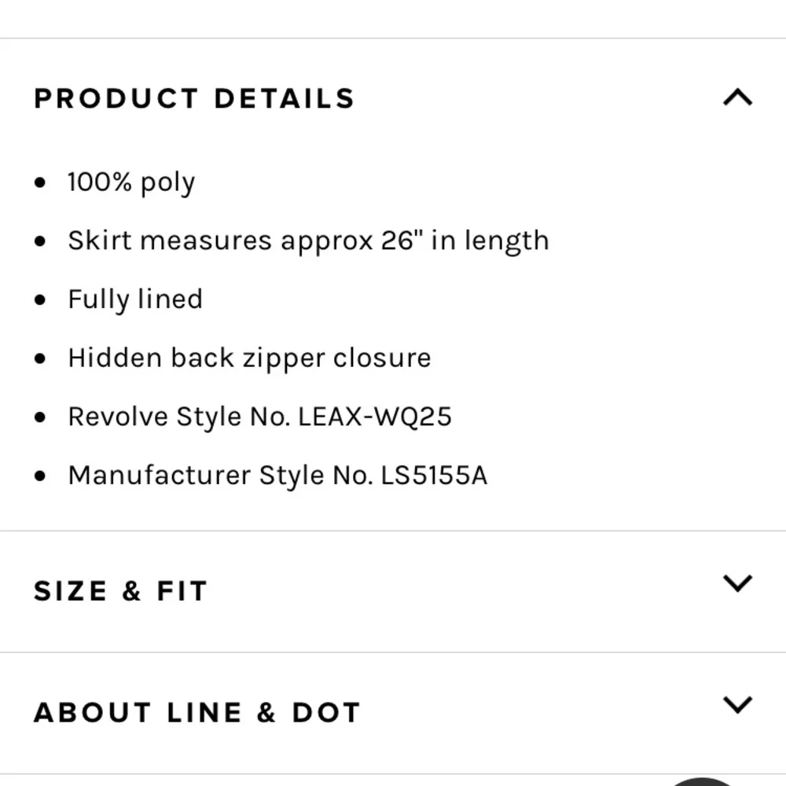Click the bullet beside Manufacturer Style No.

pos(41,476)
